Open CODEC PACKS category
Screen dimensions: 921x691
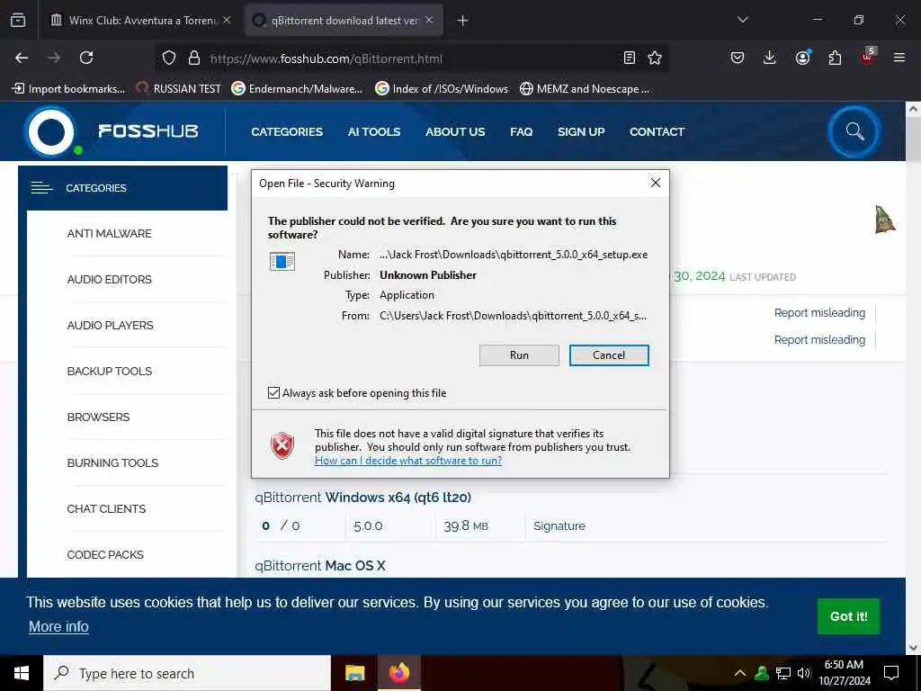[x=105, y=554]
